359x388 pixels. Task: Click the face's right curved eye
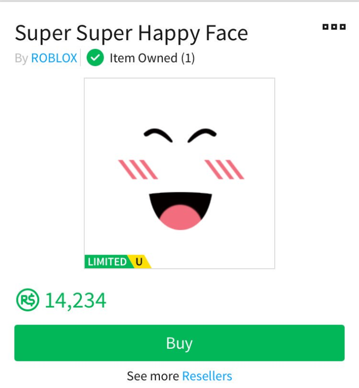[202, 134]
